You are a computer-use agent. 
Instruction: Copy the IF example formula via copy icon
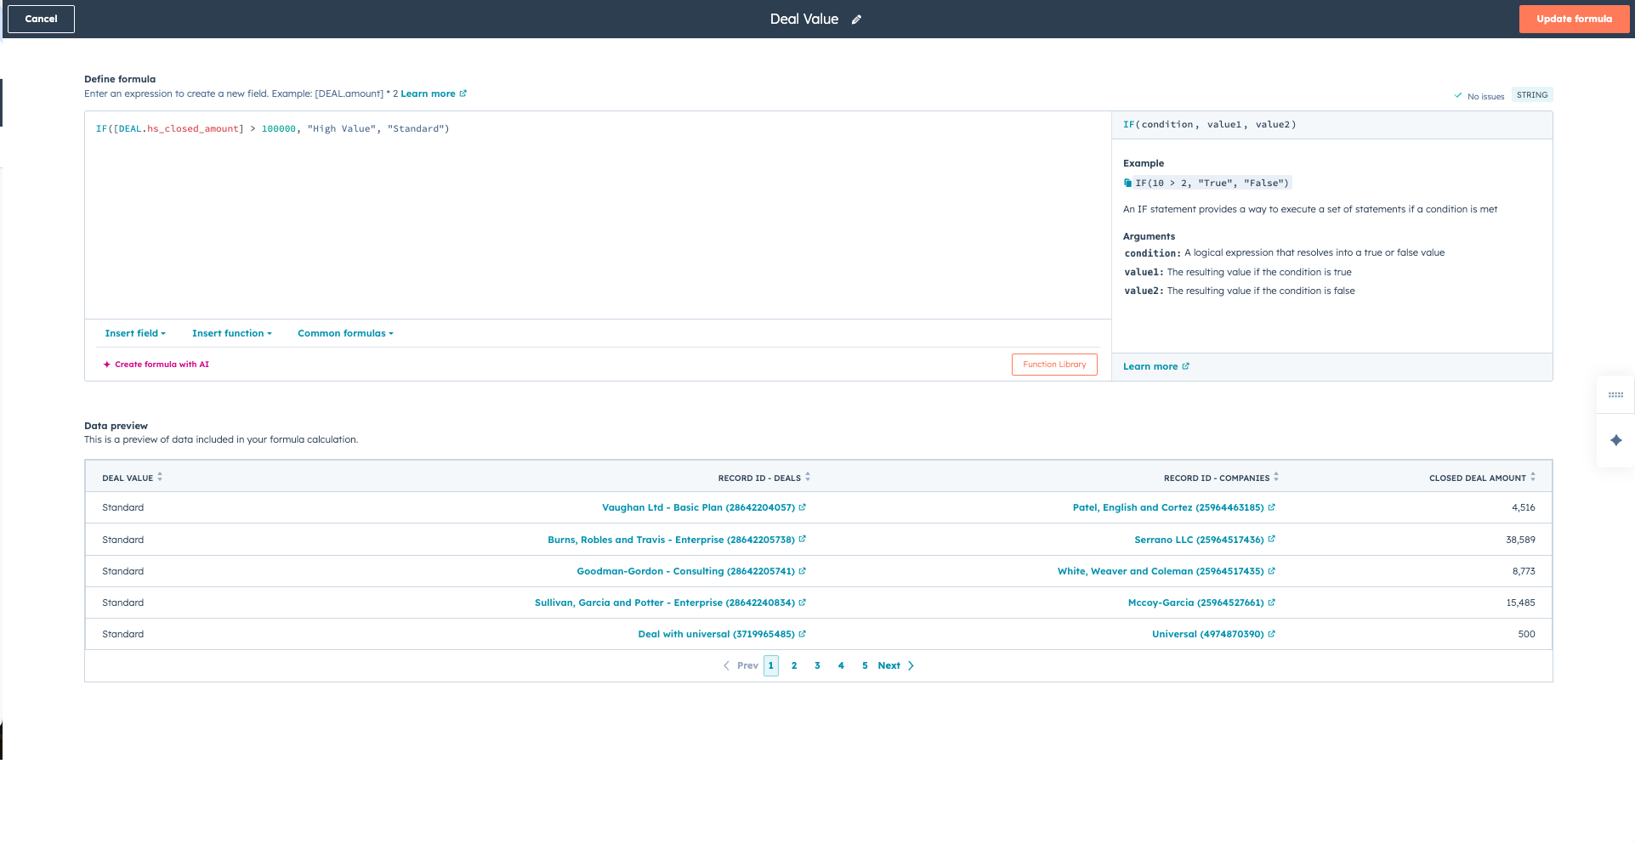[1127, 184]
